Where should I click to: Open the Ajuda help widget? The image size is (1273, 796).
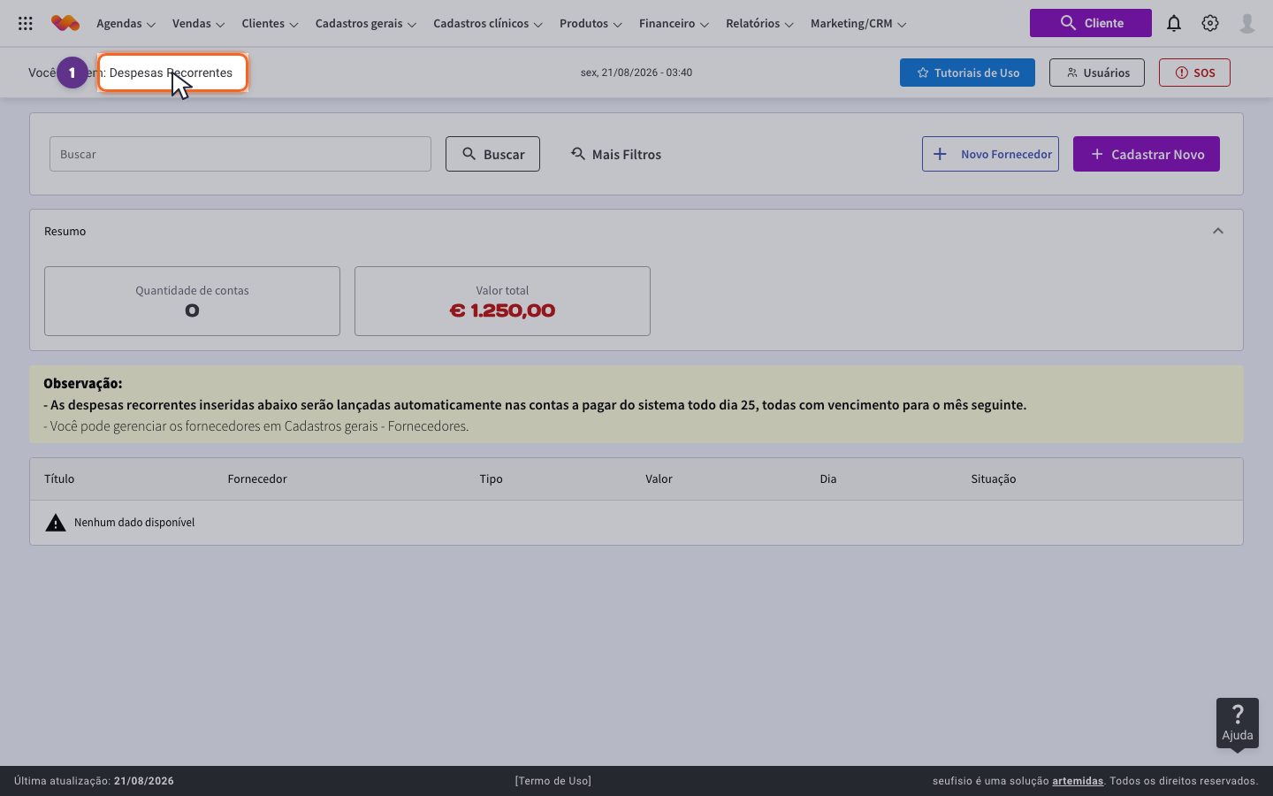click(x=1238, y=723)
